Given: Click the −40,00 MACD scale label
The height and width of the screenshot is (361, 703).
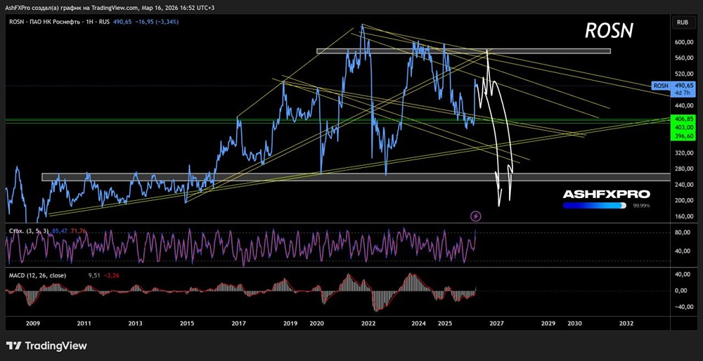Looking at the screenshot, I should [x=685, y=307].
